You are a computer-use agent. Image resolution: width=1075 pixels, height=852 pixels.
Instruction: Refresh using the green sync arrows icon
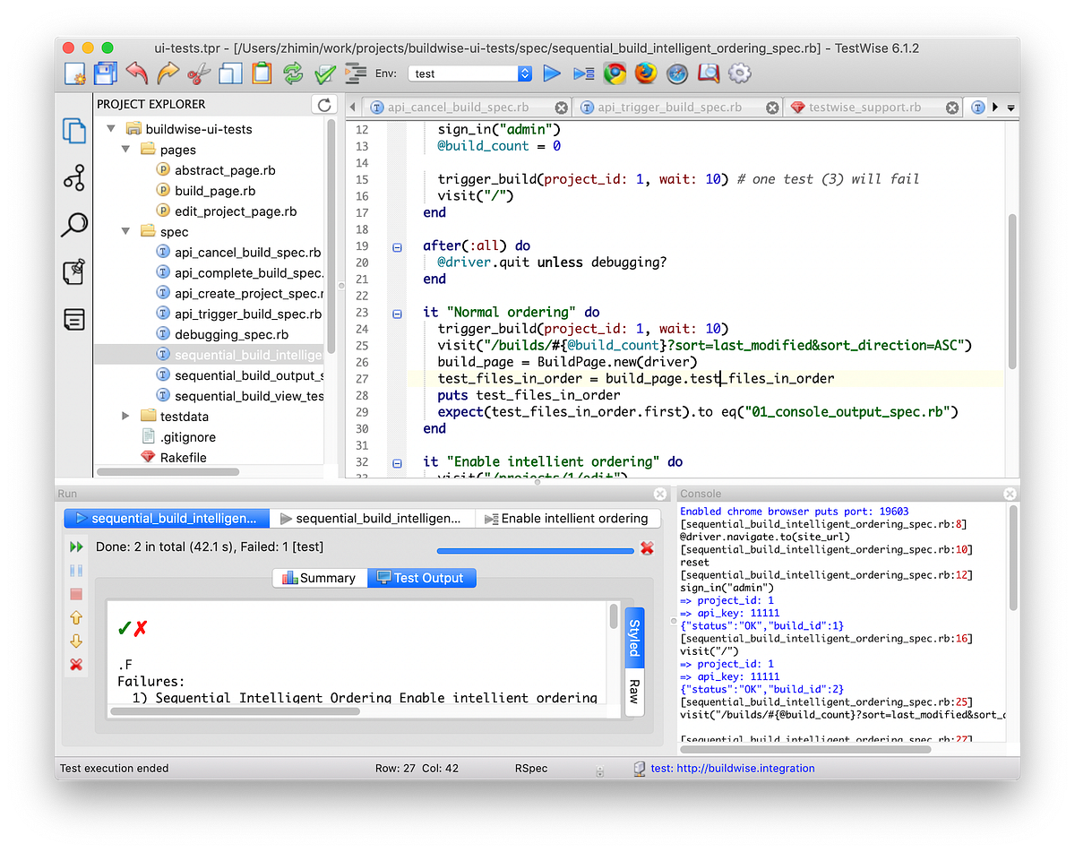[293, 73]
